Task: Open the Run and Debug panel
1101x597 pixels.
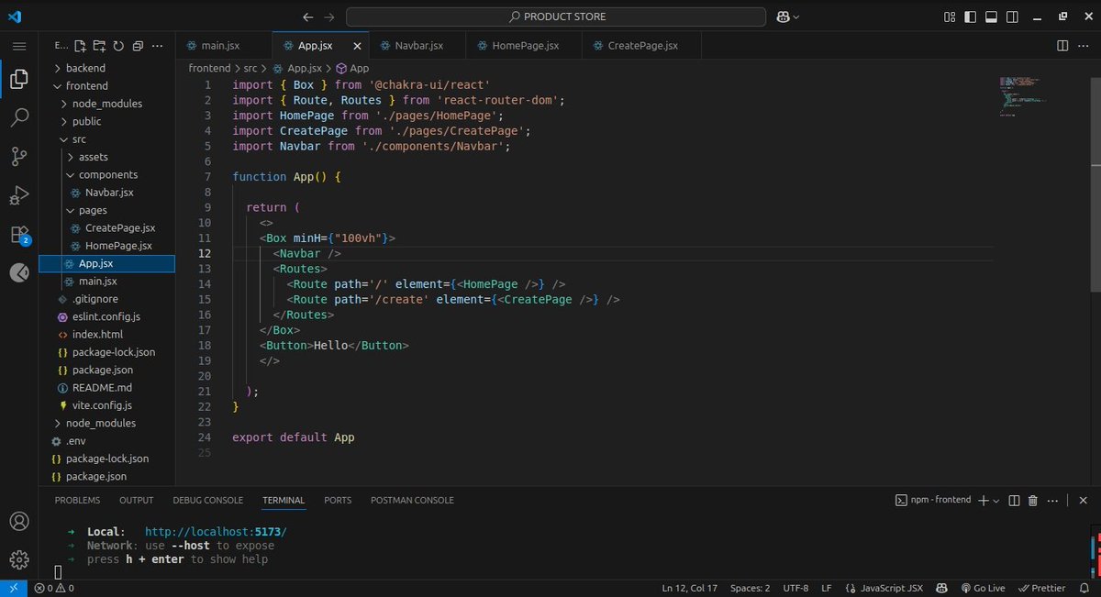Action: click(19, 195)
